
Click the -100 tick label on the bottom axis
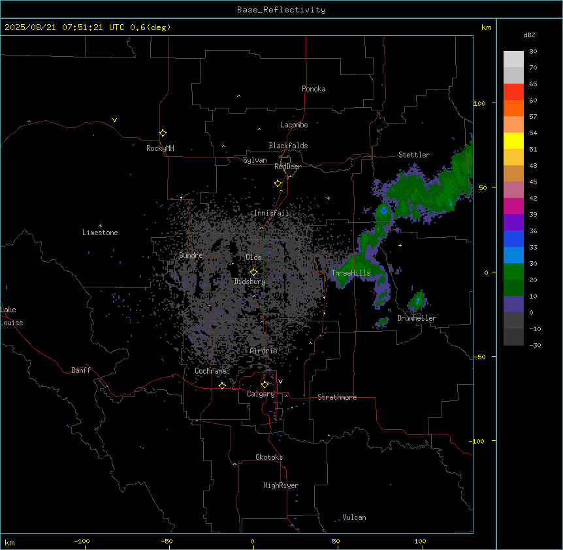coord(82,541)
